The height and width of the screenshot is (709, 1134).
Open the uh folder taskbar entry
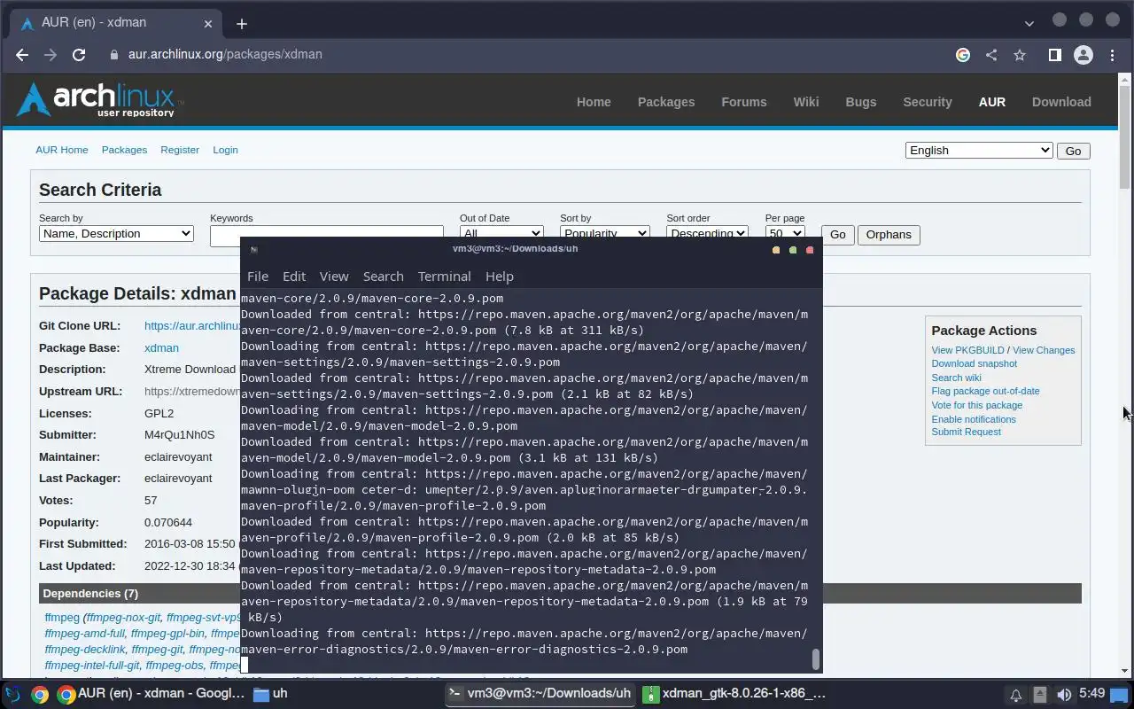(270, 693)
